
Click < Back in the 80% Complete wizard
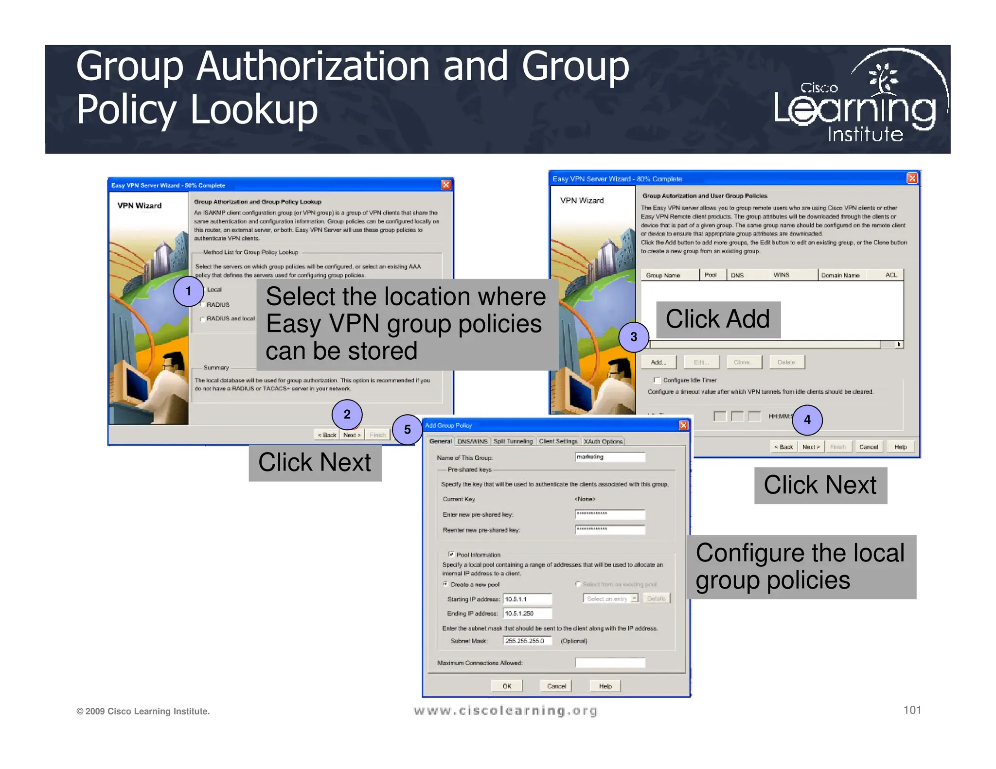pyautogui.click(x=783, y=447)
